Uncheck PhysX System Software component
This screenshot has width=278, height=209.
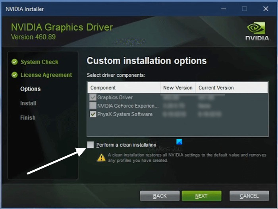(x=93, y=114)
